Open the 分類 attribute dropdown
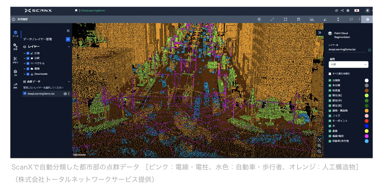This screenshot has width=381, height=188. click(348, 64)
